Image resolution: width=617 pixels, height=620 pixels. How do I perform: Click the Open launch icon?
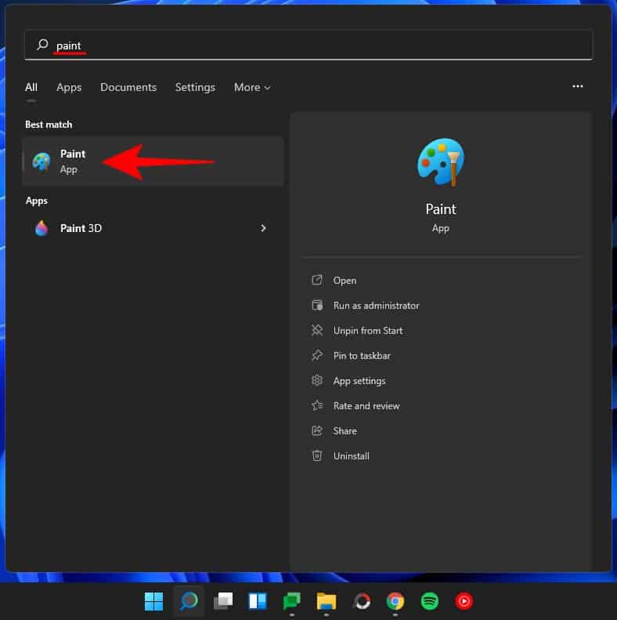click(317, 280)
